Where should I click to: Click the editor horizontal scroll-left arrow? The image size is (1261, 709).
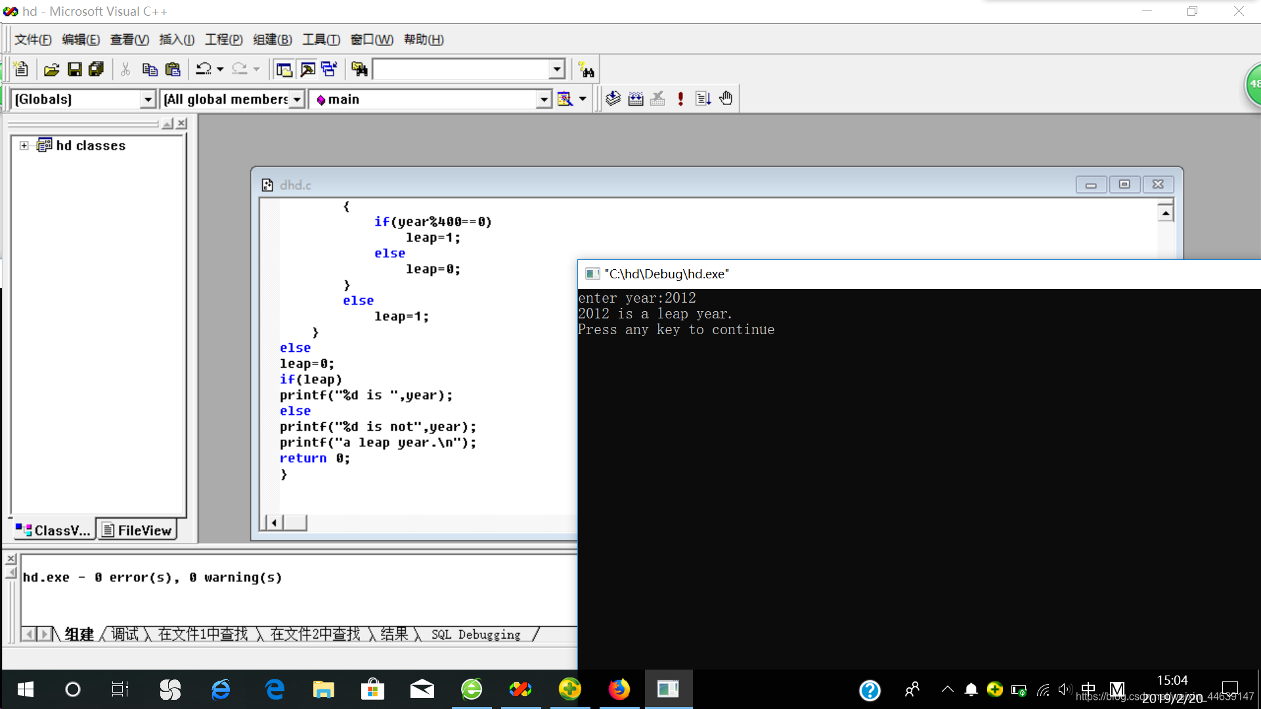pos(274,523)
